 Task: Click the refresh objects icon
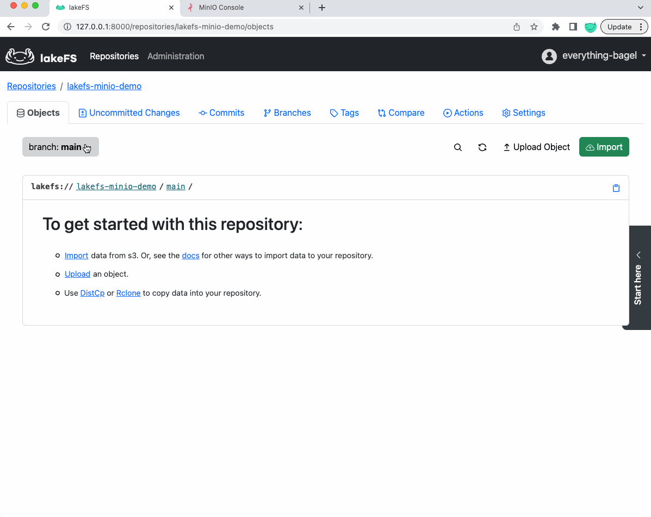click(482, 147)
